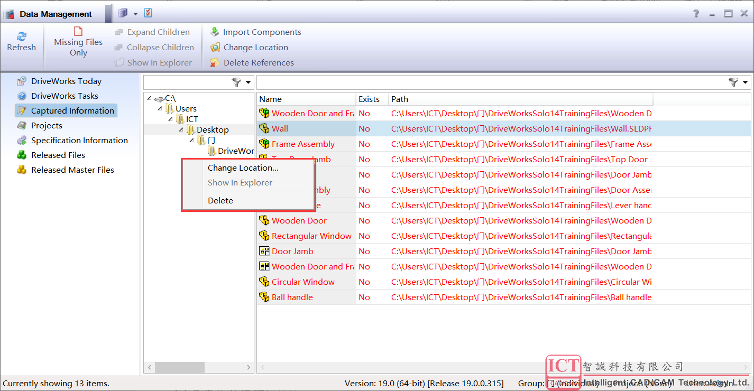Collapse the 门 folder node
Viewport: 754px width, 391px height.
click(192, 141)
